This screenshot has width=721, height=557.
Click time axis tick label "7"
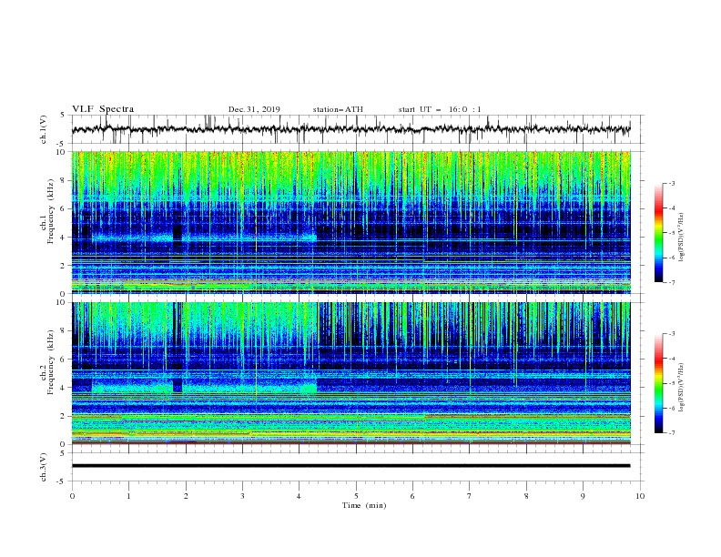click(470, 496)
